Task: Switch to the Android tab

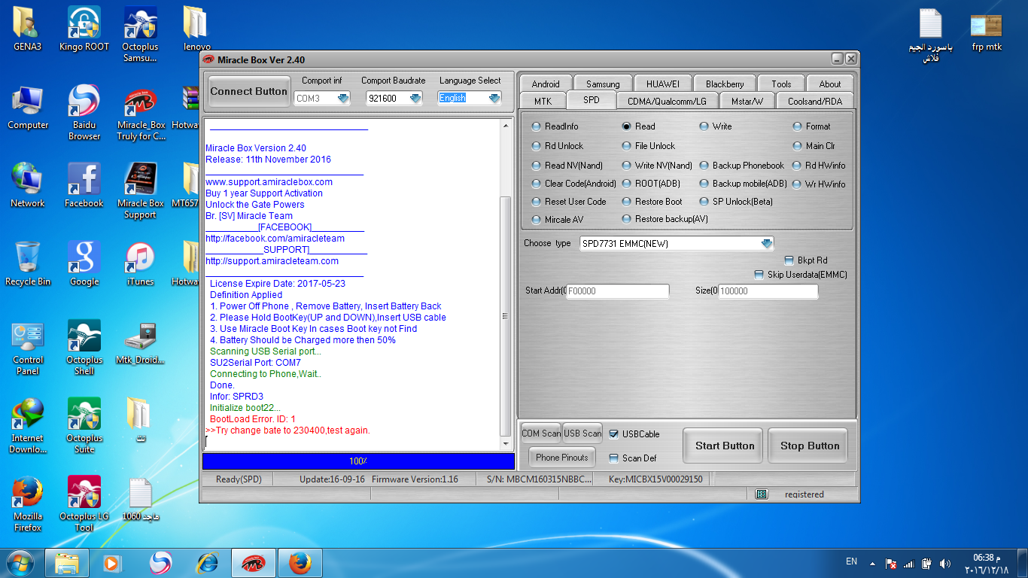Action: [546, 84]
